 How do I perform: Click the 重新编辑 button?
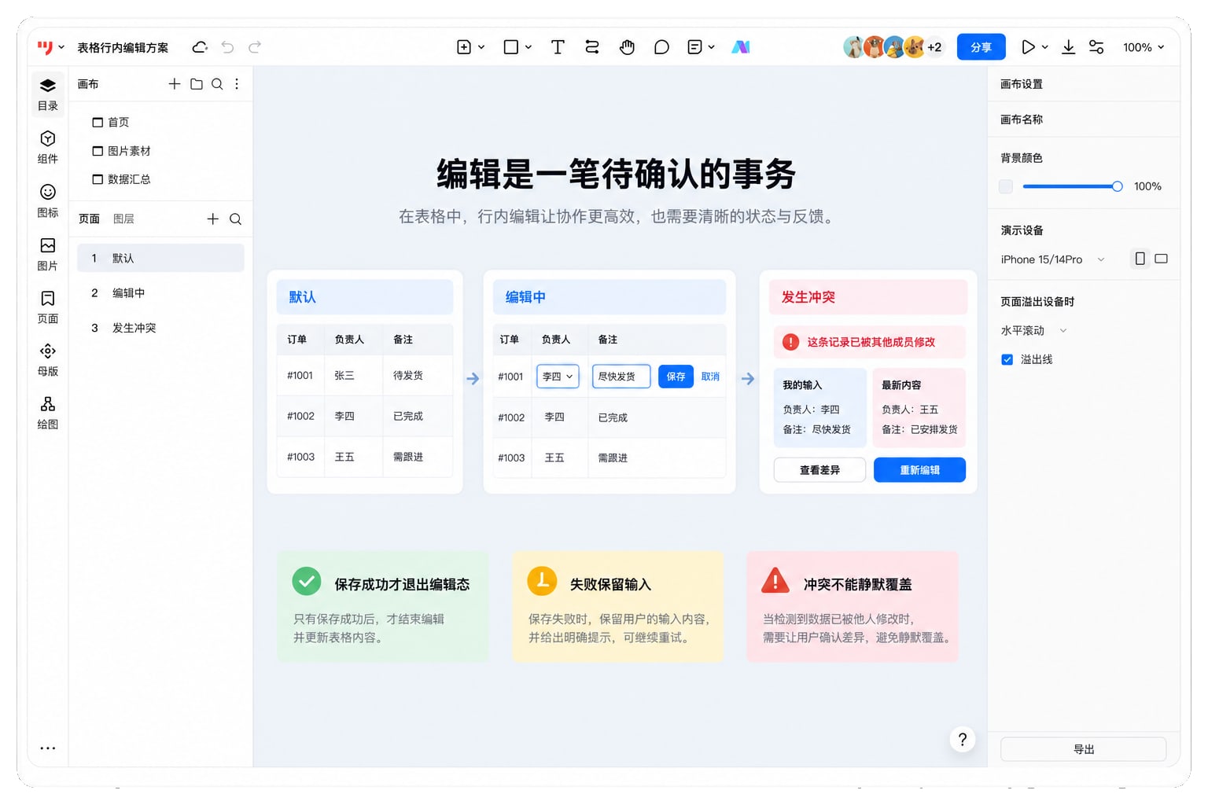point(919,470)
